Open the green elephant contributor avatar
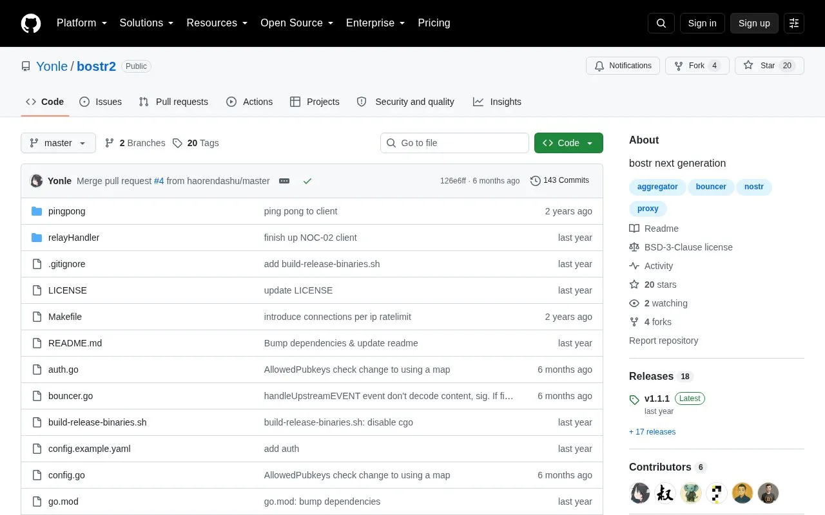 (x=691, y=493)
